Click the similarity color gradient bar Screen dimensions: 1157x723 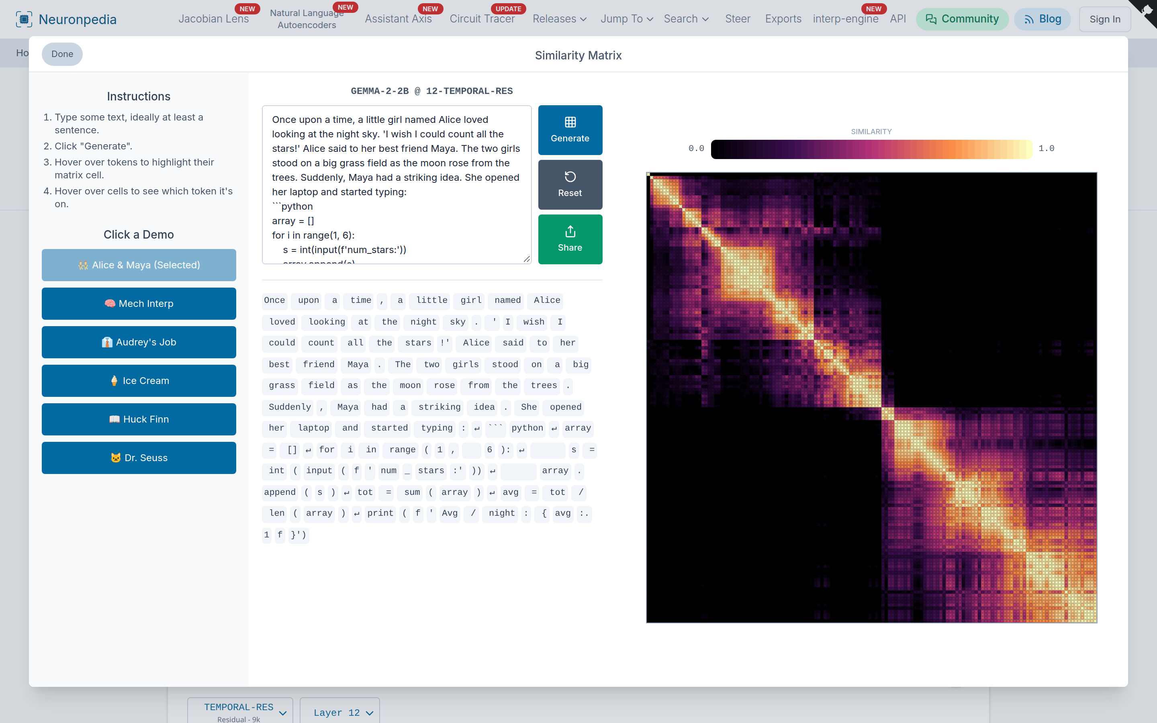click(871, 149)
